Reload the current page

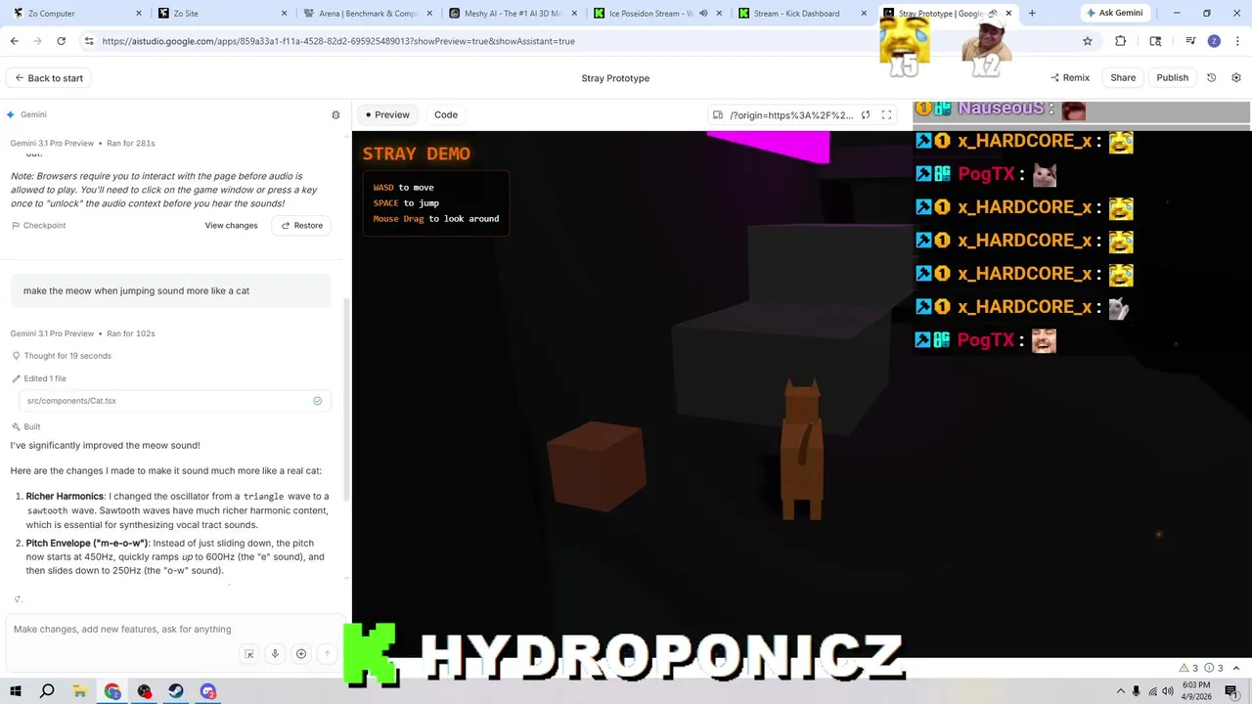[61, 41]
